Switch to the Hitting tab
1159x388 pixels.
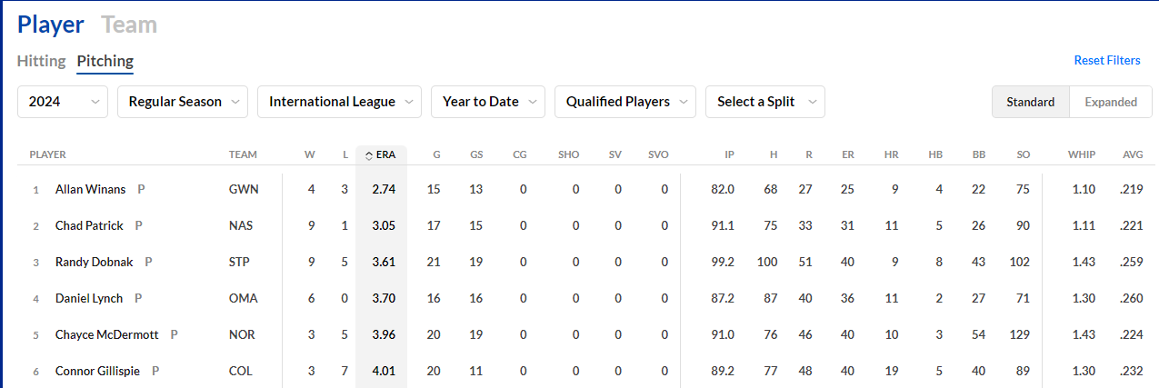point(41,61)
